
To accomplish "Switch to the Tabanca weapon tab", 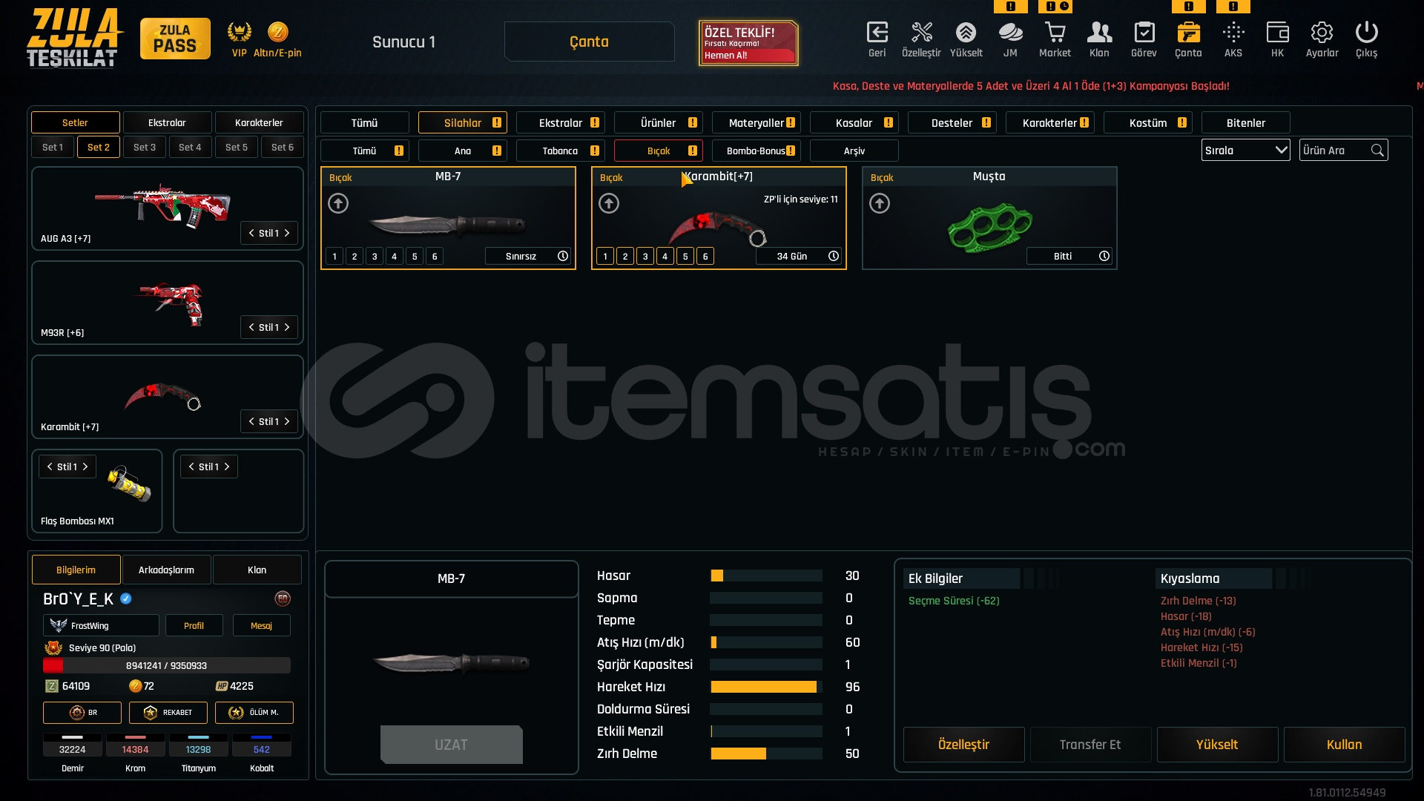I will [x=560, y=151].
